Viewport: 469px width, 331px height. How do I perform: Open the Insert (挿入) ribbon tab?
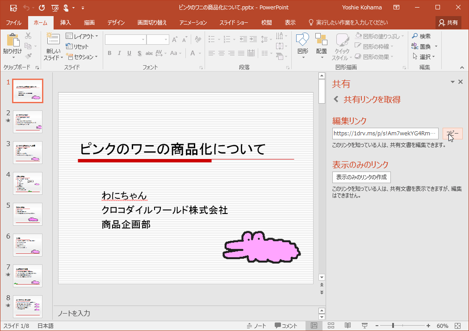(65, 22)
